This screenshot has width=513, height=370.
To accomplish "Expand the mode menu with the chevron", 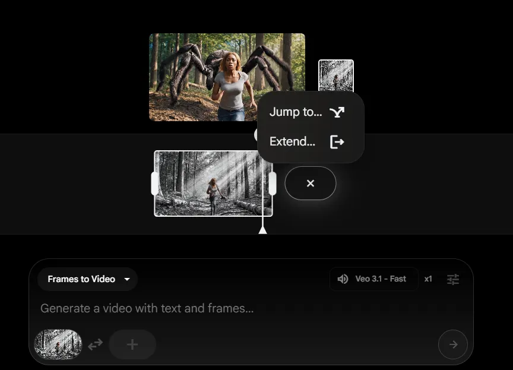I will tap(126, 279).
